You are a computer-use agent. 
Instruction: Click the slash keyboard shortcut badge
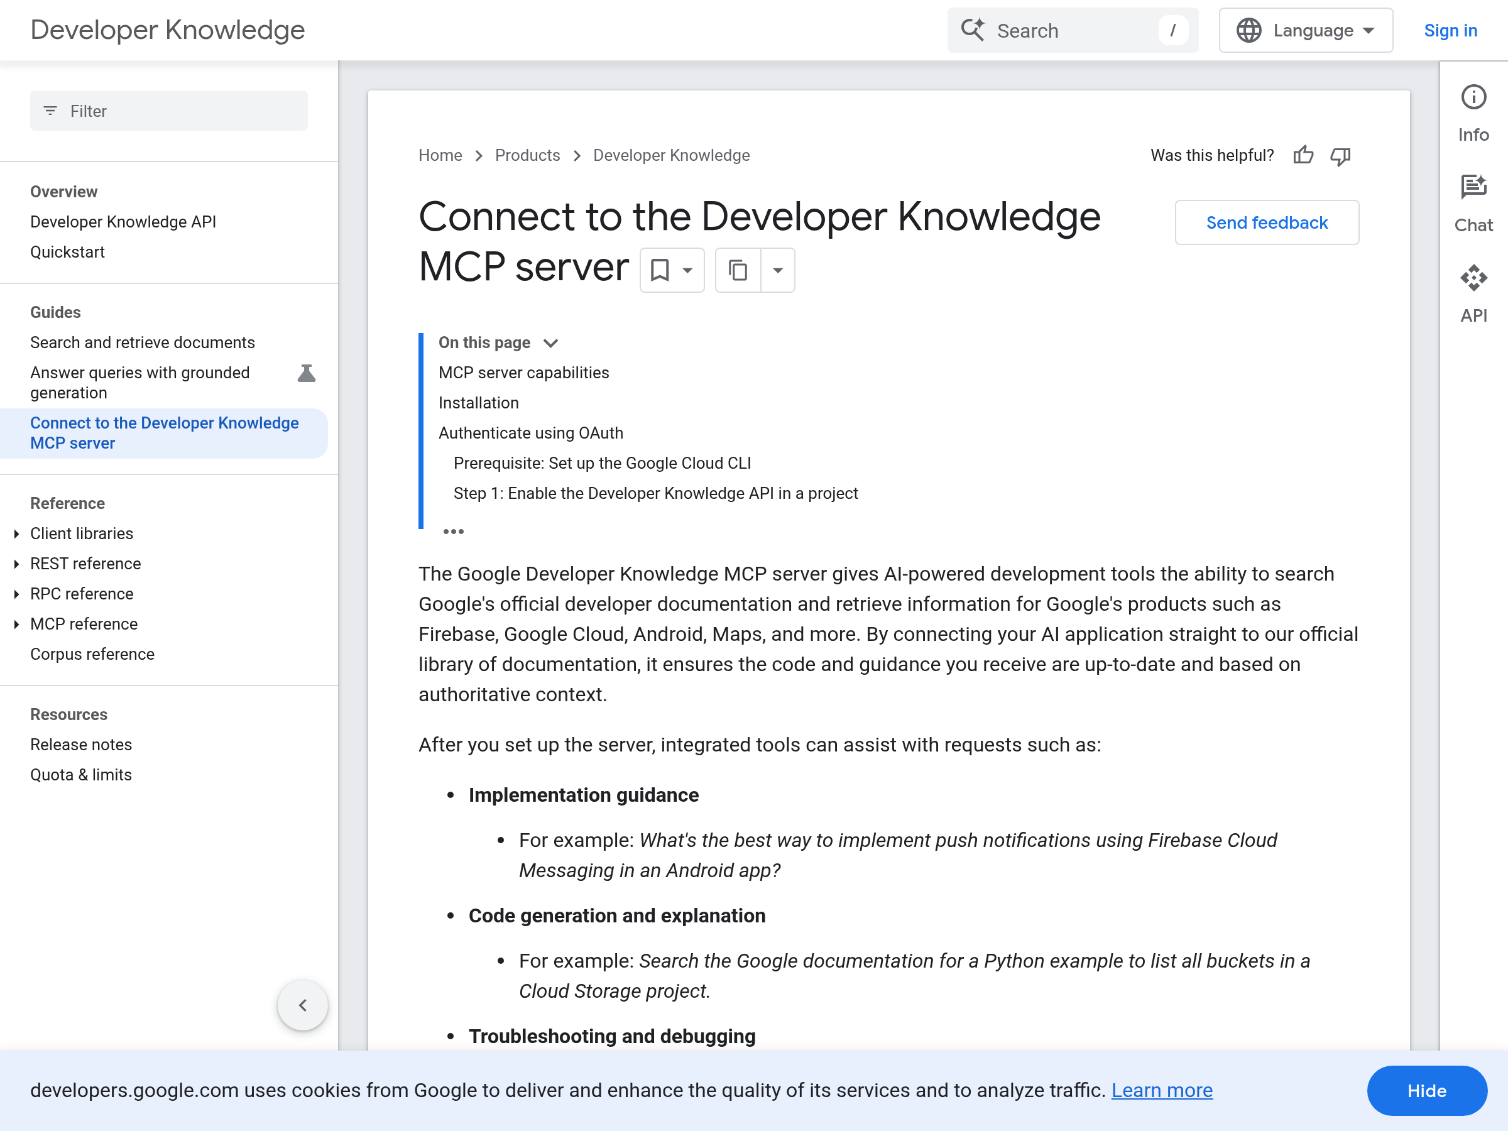click(x=1172, y=30)
